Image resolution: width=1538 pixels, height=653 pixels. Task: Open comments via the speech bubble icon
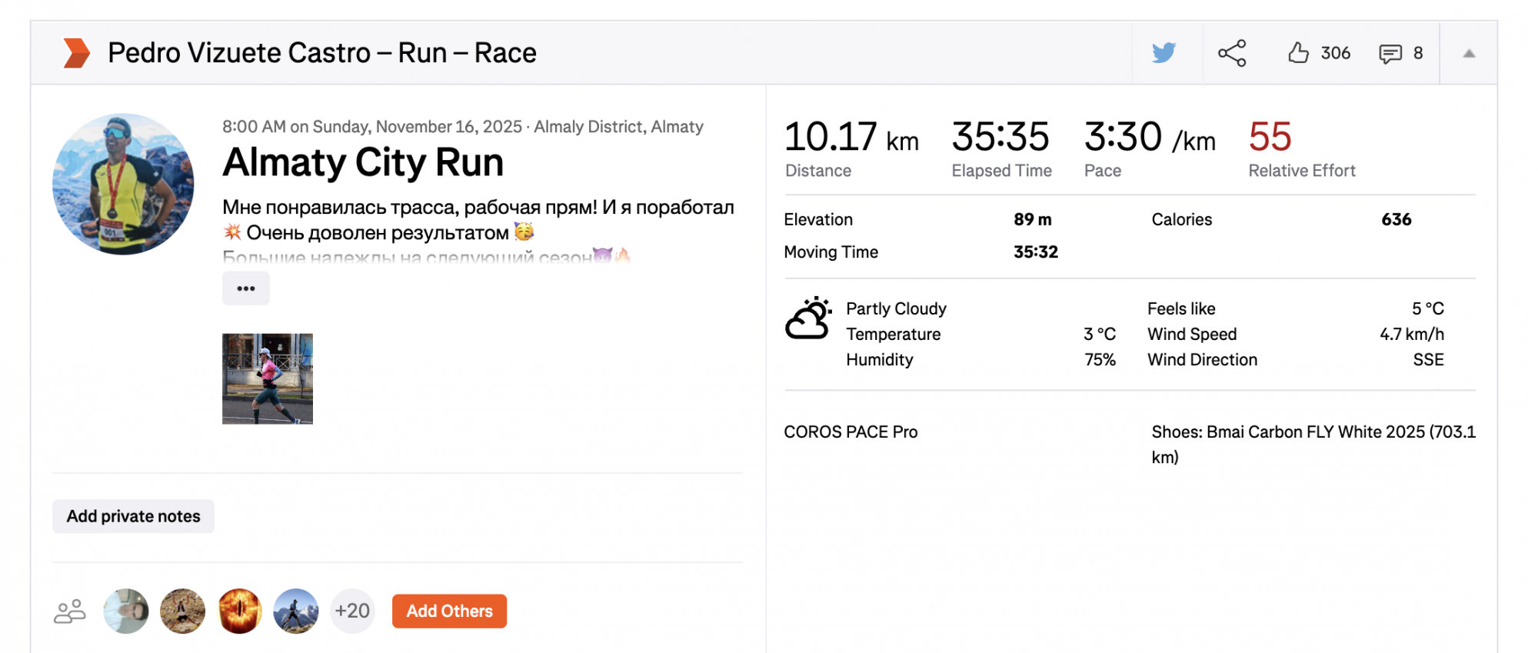pyautogui.click(x=1390, y=54)
